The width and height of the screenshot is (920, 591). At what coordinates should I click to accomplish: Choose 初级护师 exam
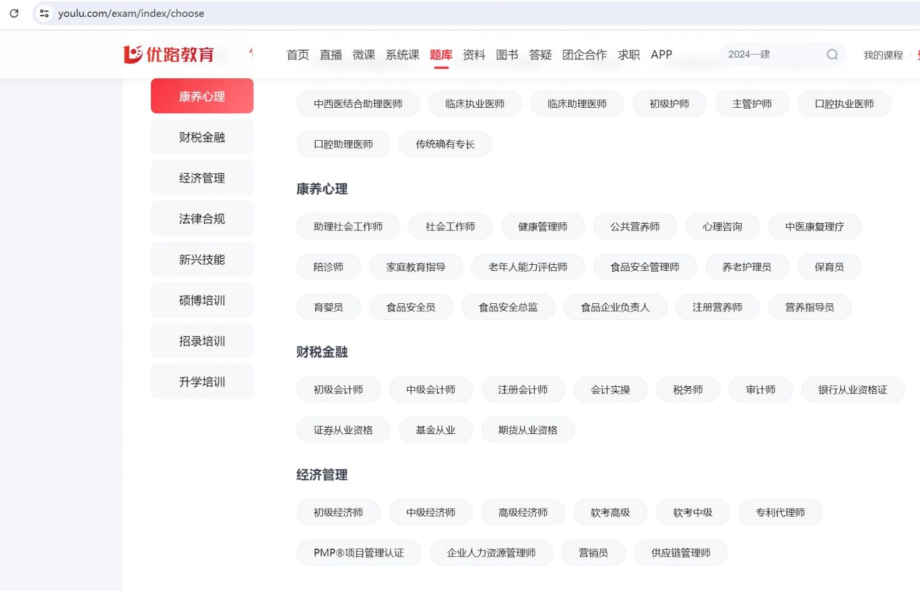click(x=669, y=104)
